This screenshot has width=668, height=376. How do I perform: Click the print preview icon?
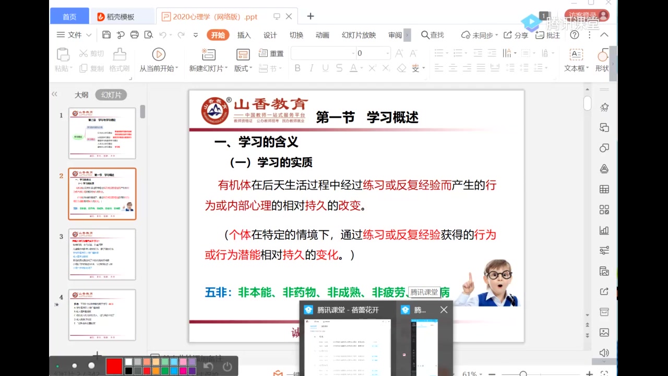(x=148, y=35)
